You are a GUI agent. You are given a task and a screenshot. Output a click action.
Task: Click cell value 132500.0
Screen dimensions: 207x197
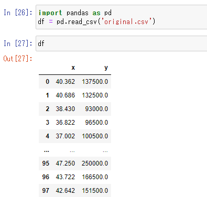[x=95, y=95]
